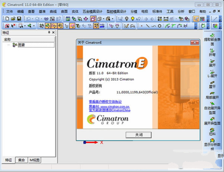Image resolution: width=224 pixels, height=172 pixels.
Task: Open the shaded cube render mode dropdown arrow
Action: coord(103,19)
